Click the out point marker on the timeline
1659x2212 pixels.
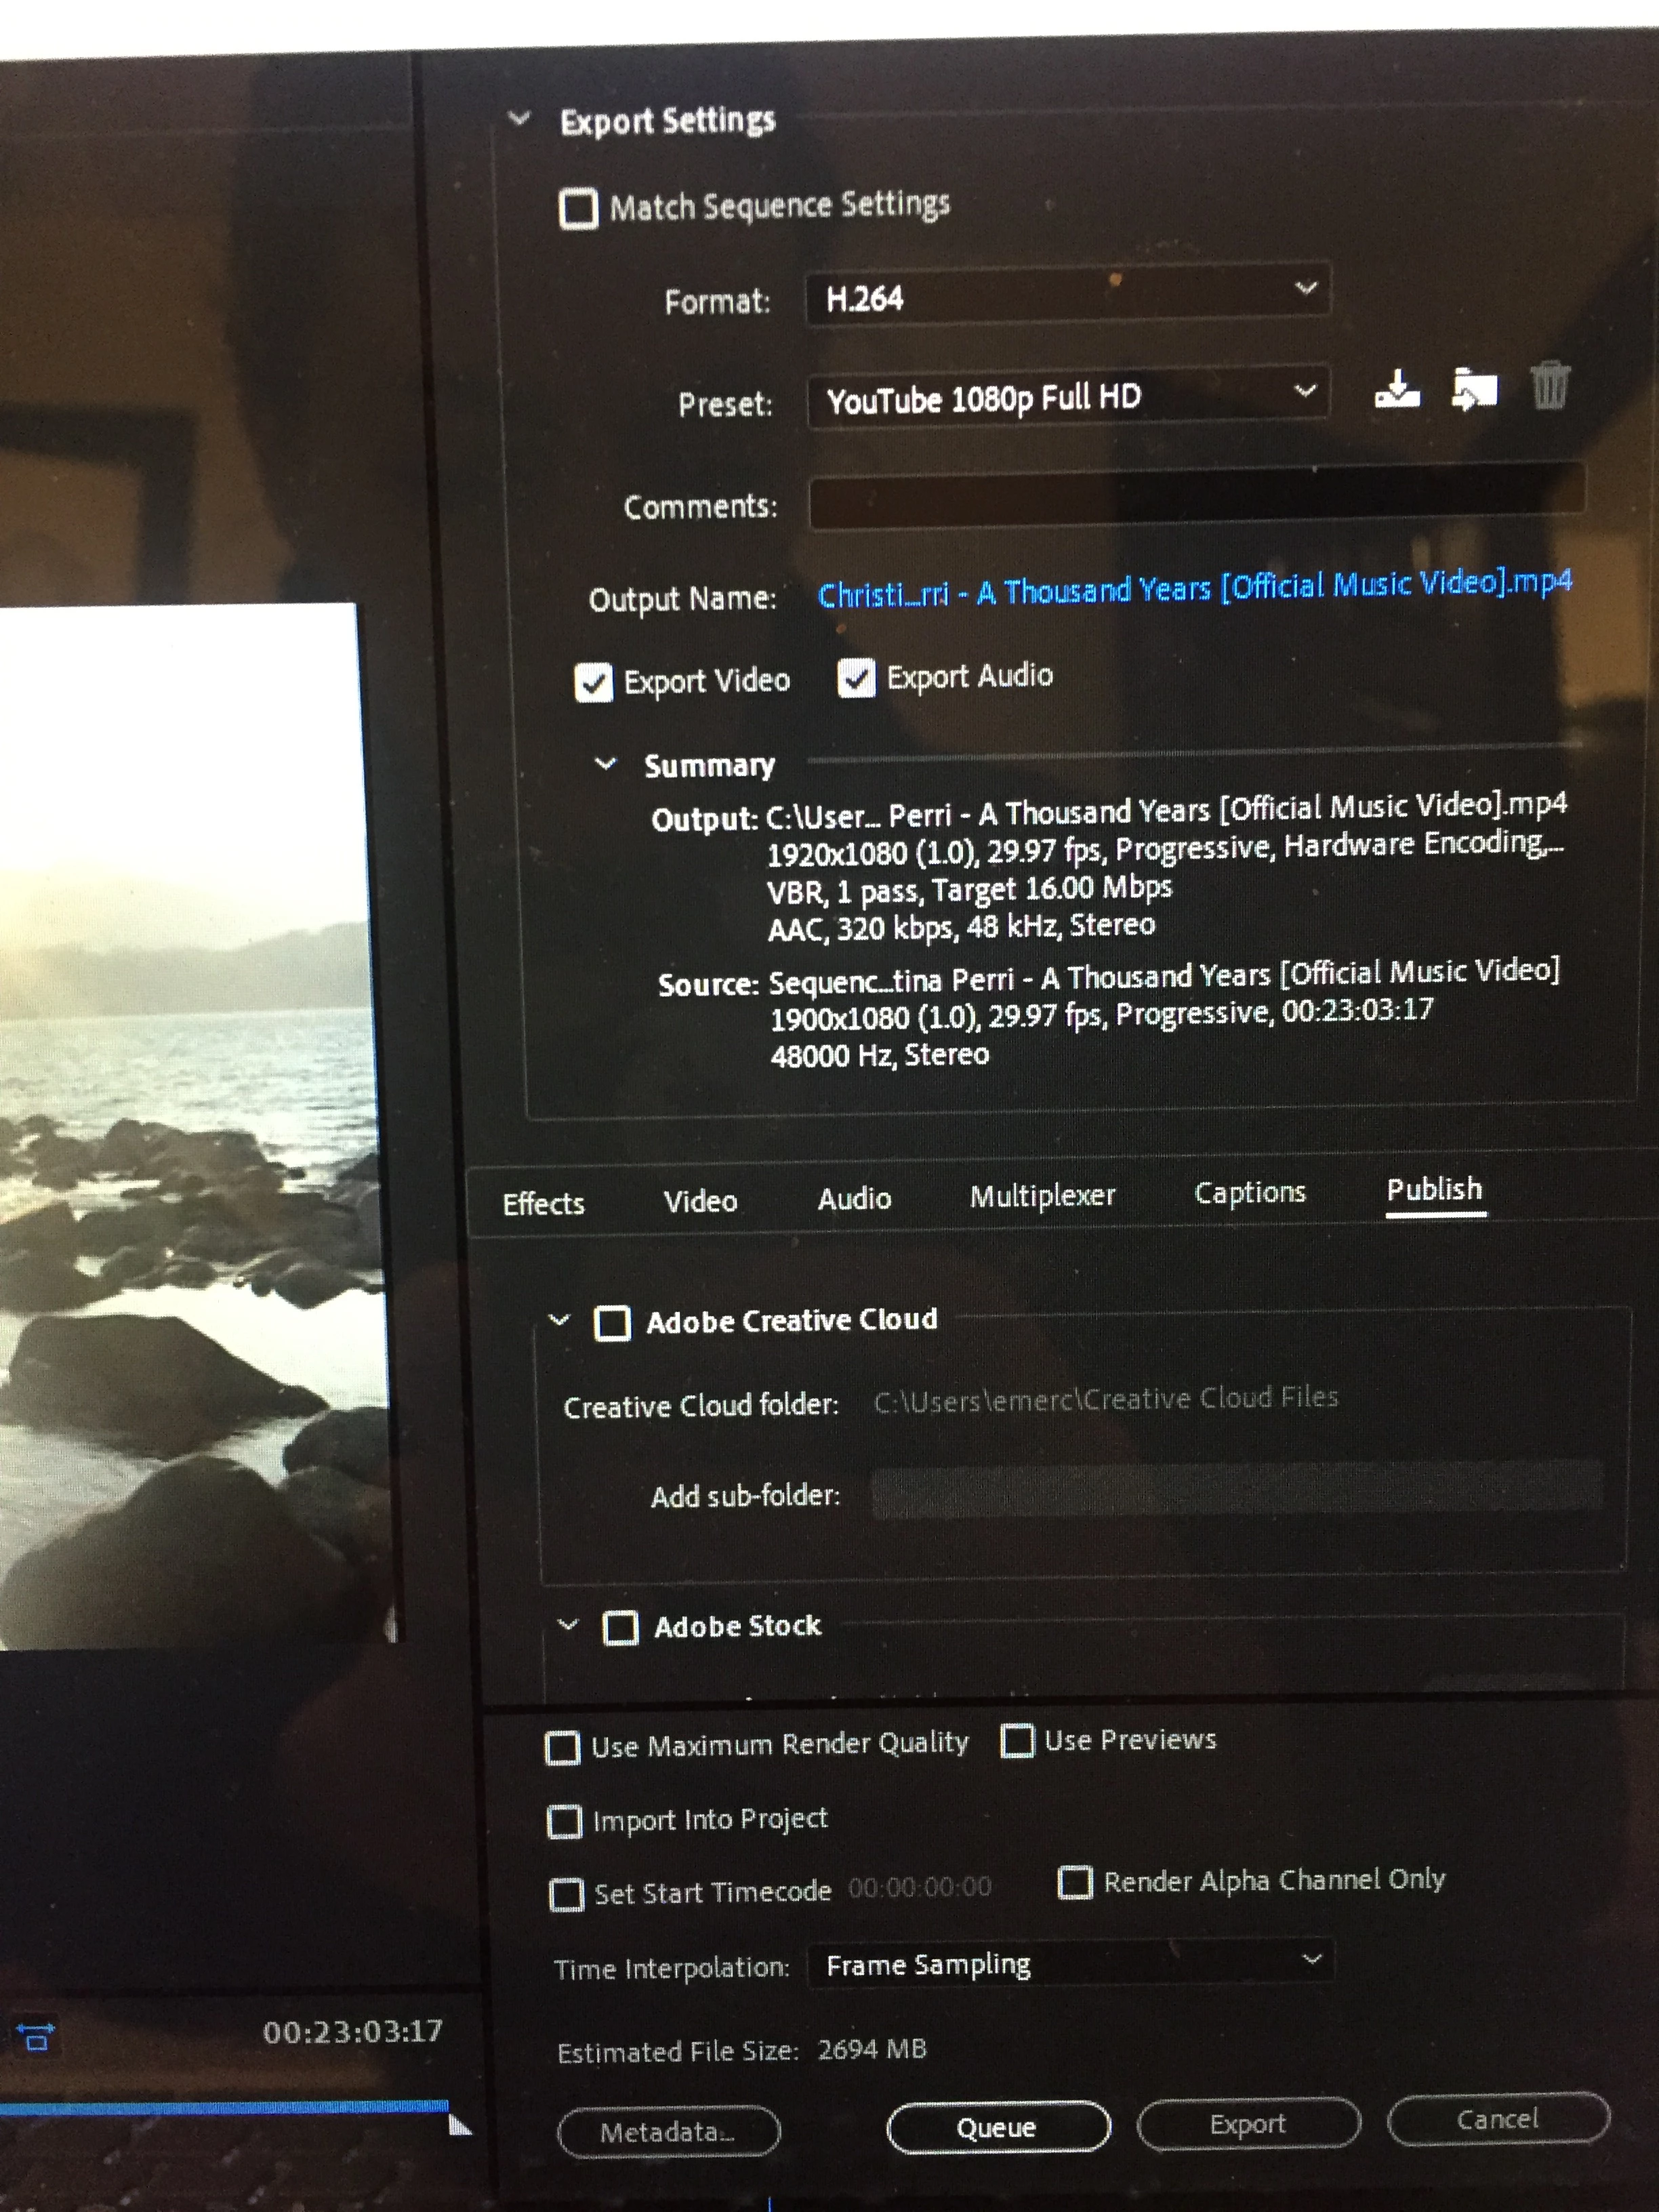pos(459,2124)
